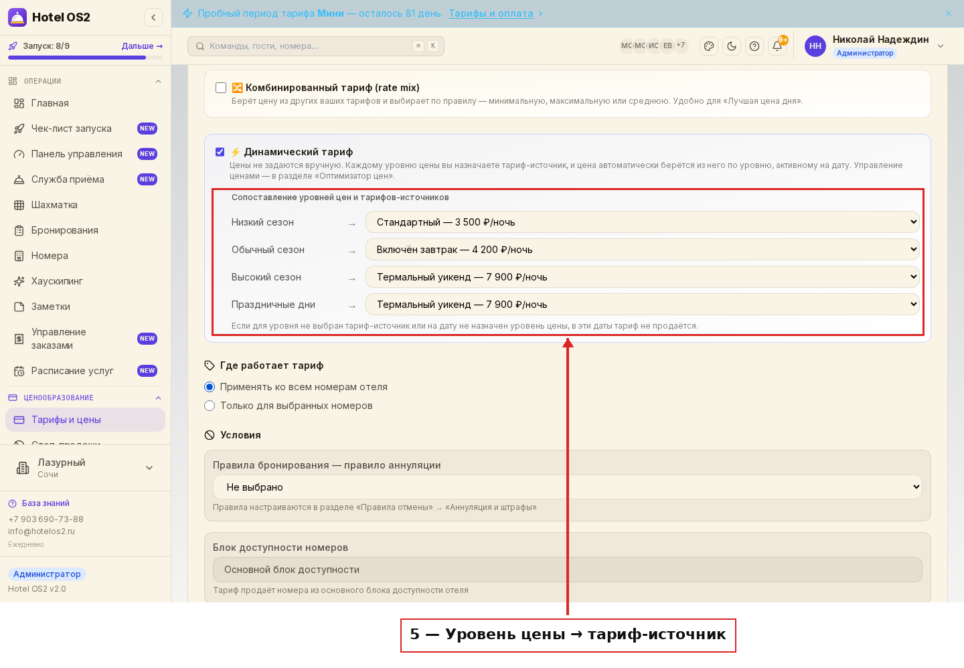Open Главная in the sidebar

point(85,103)
